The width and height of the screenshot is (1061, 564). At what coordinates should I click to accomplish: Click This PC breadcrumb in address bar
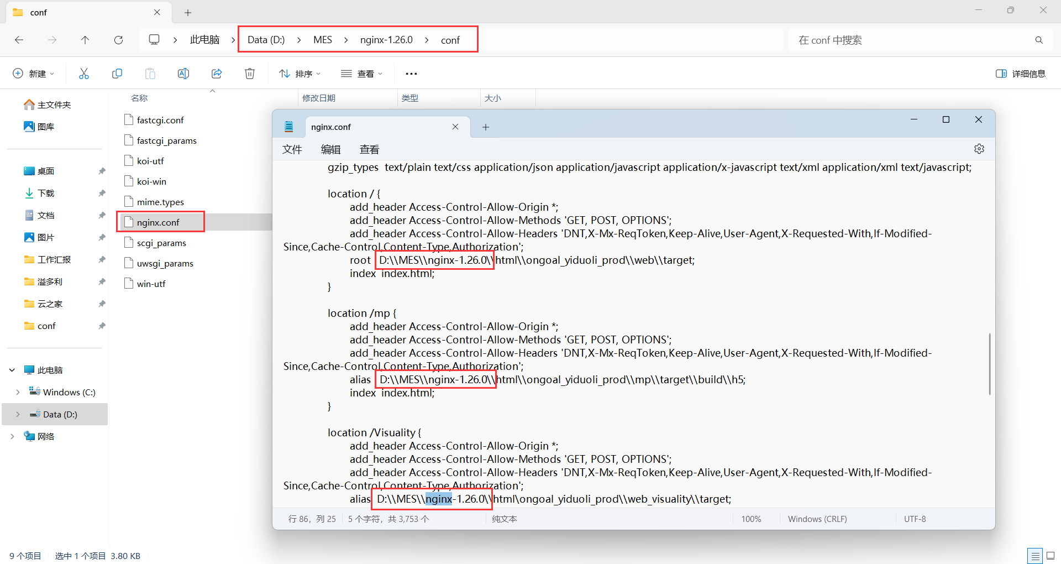point(205,40)
